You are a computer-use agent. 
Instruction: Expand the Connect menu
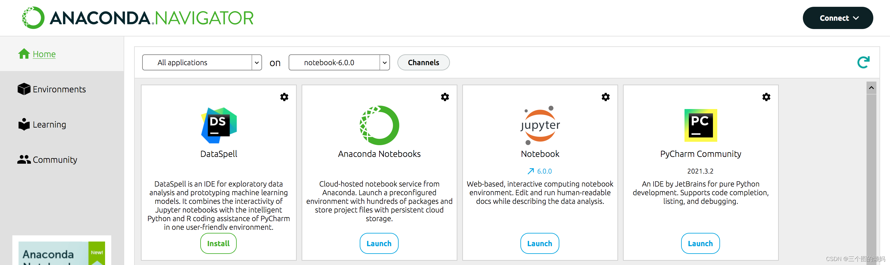[837, 18]
